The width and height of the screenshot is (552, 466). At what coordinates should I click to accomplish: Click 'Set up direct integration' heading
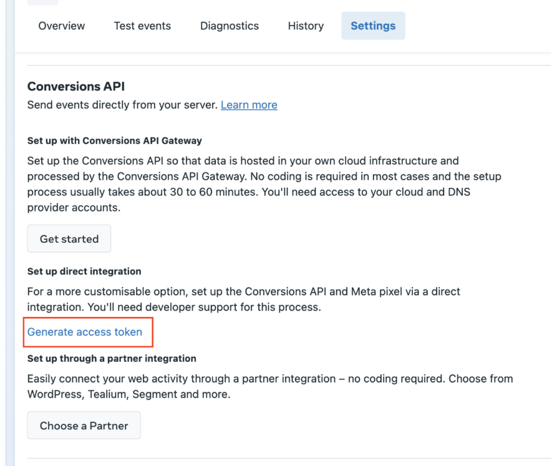[x=84, y=271]
